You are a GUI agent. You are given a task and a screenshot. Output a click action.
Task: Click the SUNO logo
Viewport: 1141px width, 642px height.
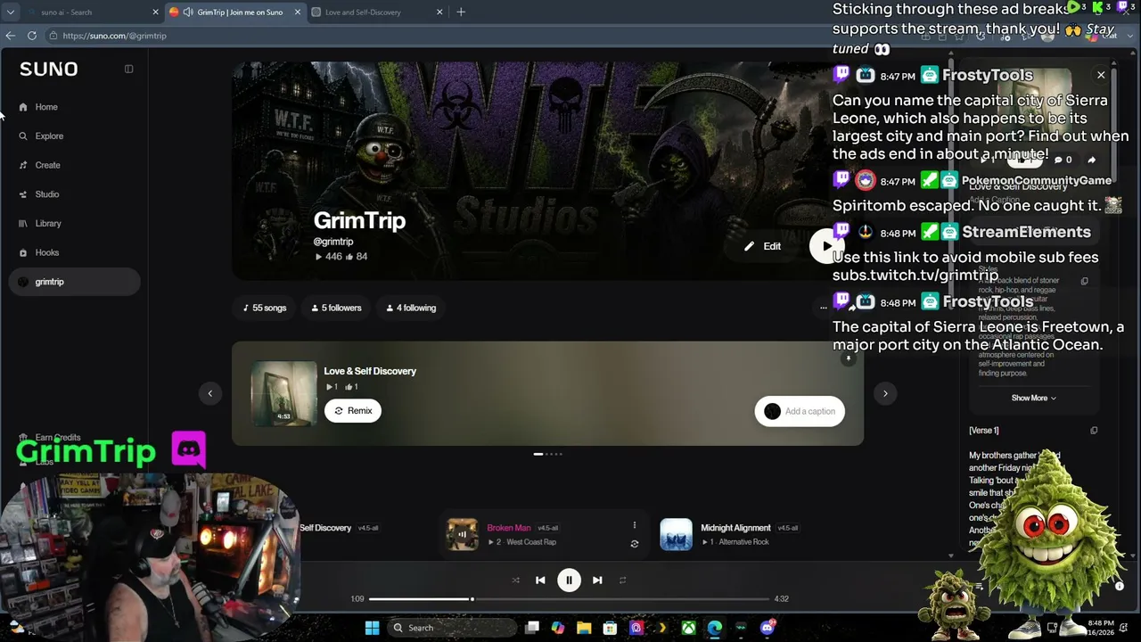pos(48,69)
